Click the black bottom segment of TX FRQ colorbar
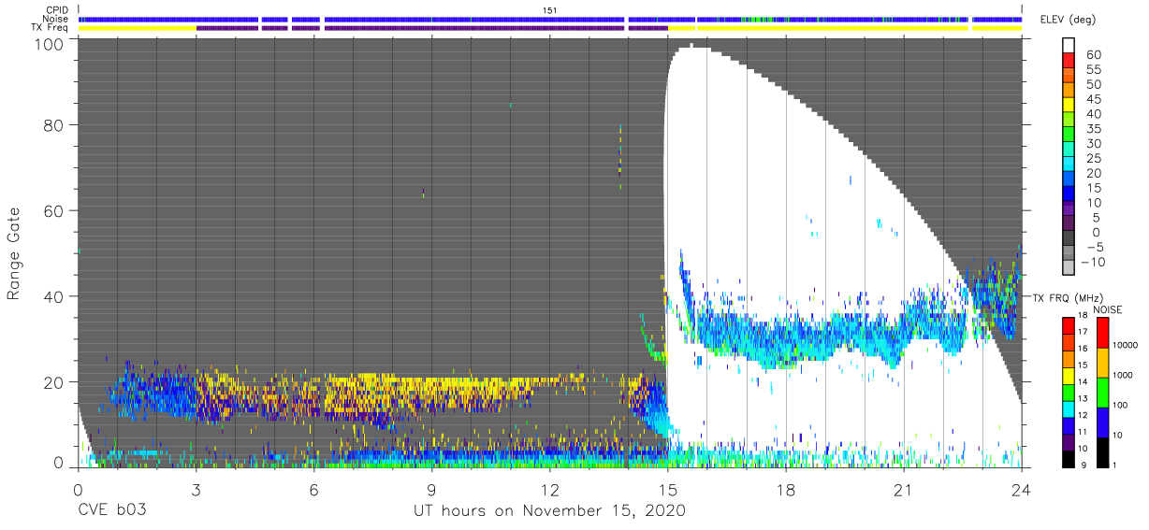The width and height of the screenshot is (1149, 530). click(1069, 457)
